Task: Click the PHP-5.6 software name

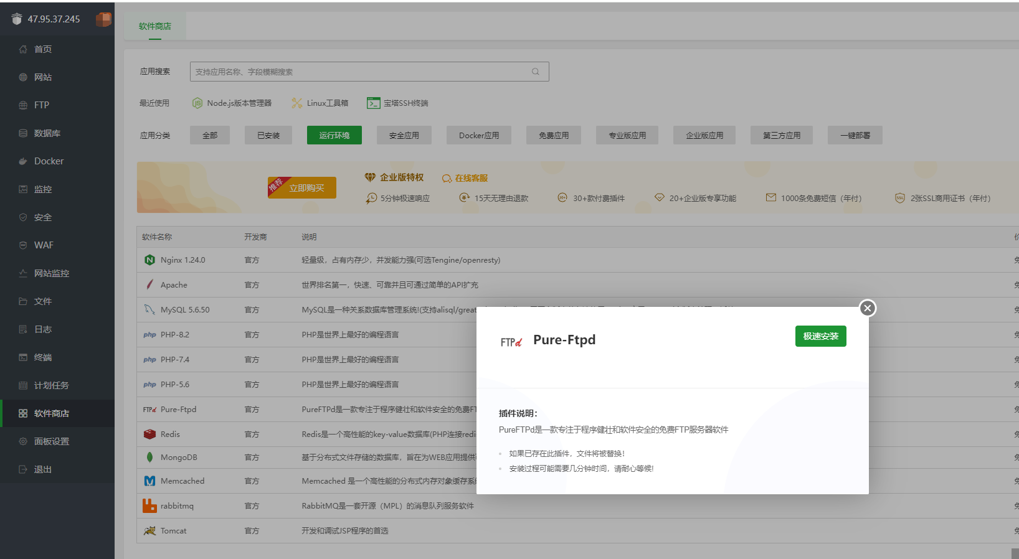Action: tap(175, 384)
